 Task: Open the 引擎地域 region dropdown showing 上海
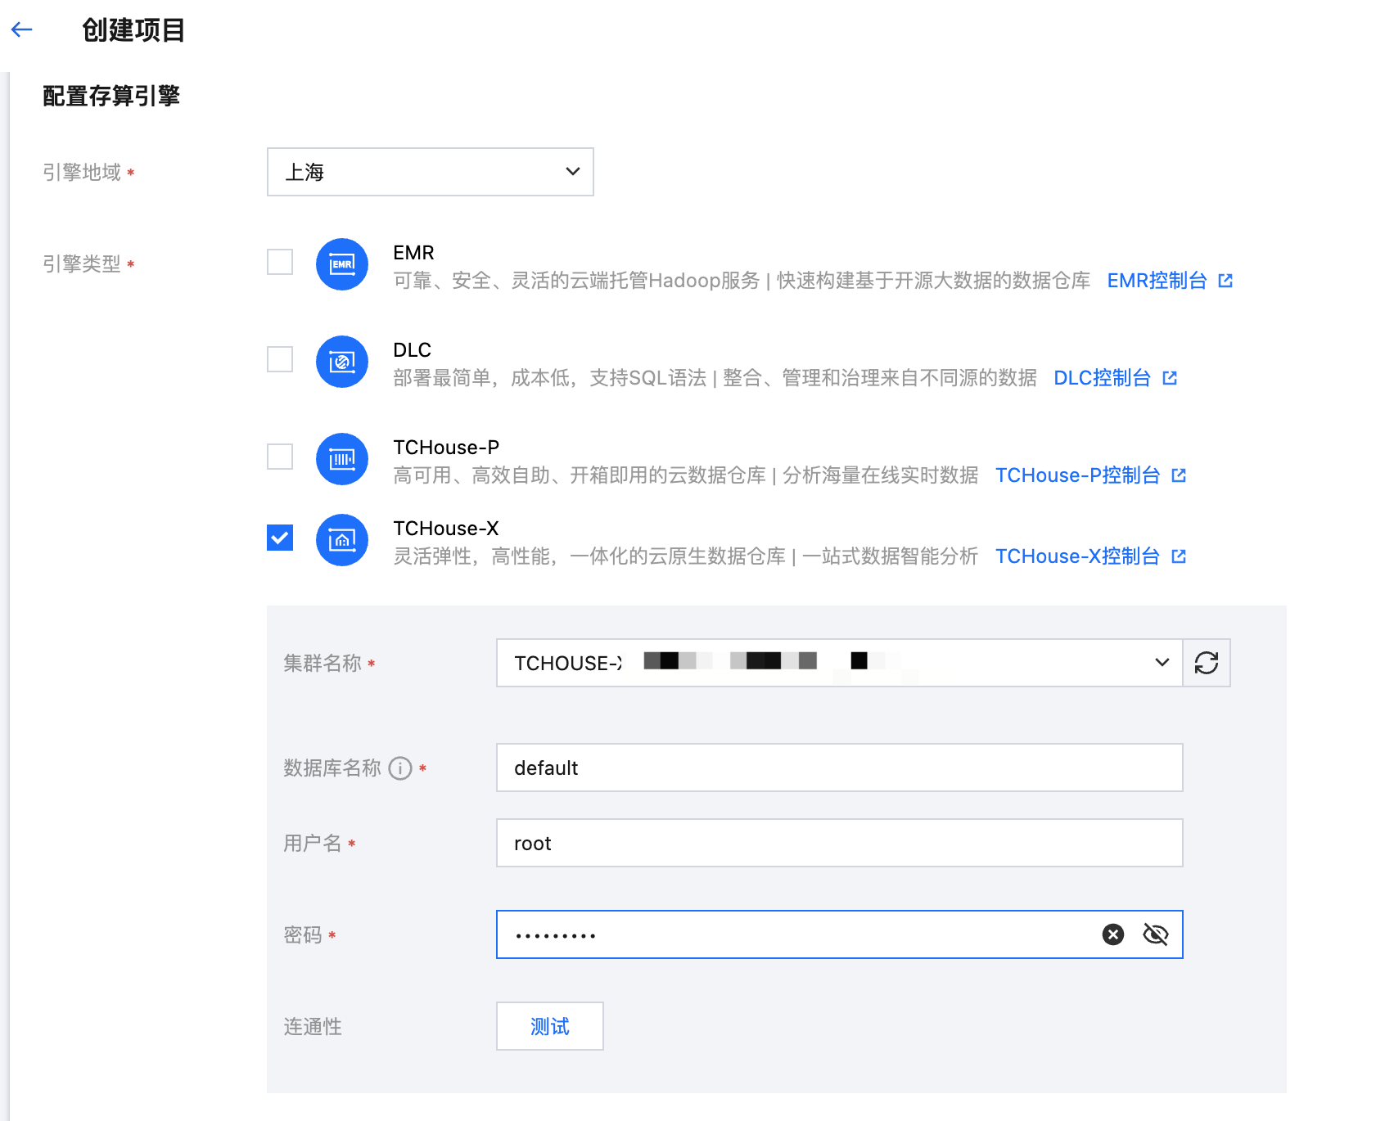coord(431,172)
